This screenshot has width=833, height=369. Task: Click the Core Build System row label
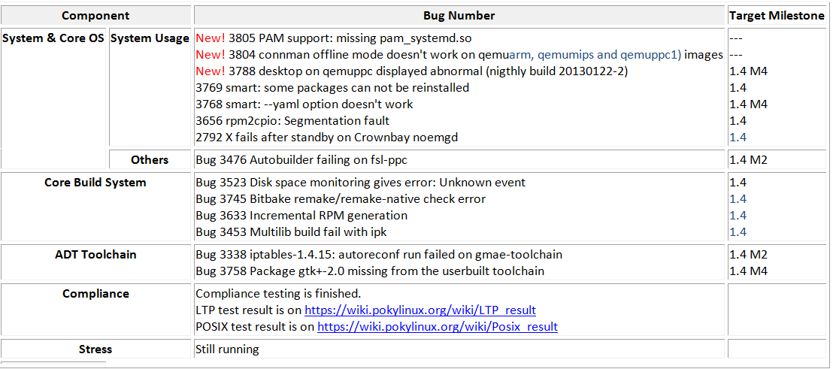coord(95,183)
